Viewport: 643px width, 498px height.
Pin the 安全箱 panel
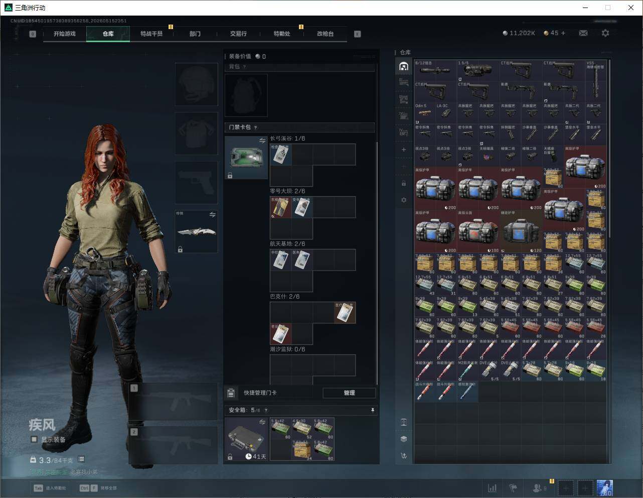pyautogui.click(x=373, y=410)
